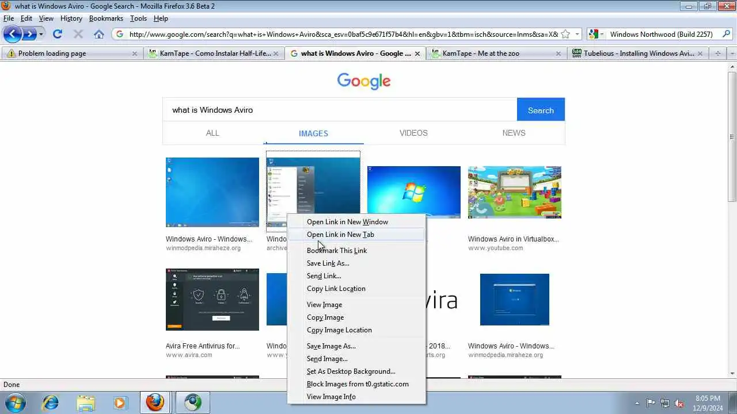The width and height of the screenshot is (737, 414).
Task: Open the Windows Start button
Action: point(15,402)
